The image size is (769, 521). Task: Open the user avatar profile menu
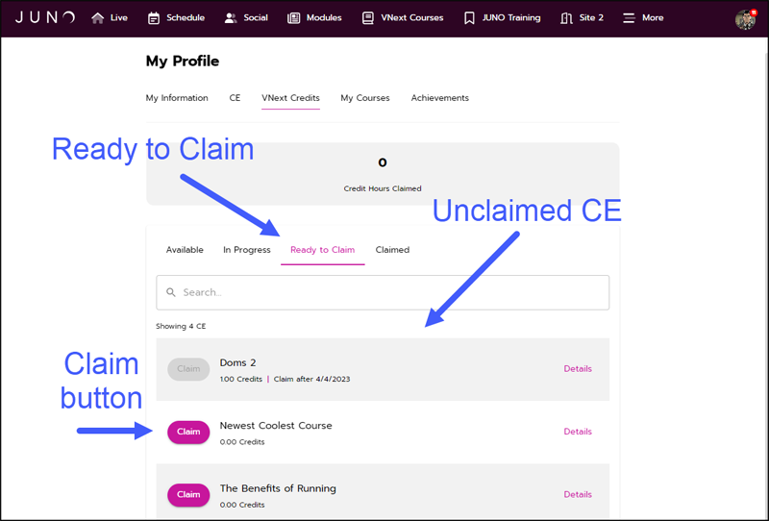click(x=745, y=19)
